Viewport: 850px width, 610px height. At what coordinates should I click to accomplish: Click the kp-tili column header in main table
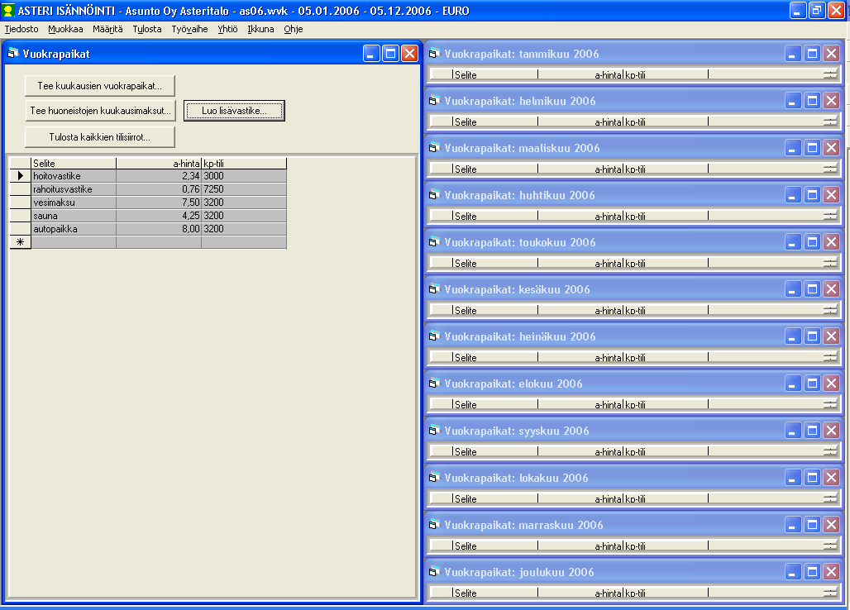(244, 163)
